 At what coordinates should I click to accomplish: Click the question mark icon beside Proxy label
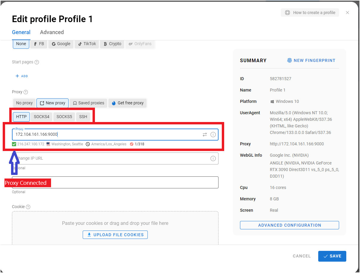tap(26, 92)
